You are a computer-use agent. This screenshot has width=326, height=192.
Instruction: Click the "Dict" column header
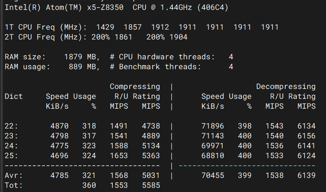[x=14, y=97]
